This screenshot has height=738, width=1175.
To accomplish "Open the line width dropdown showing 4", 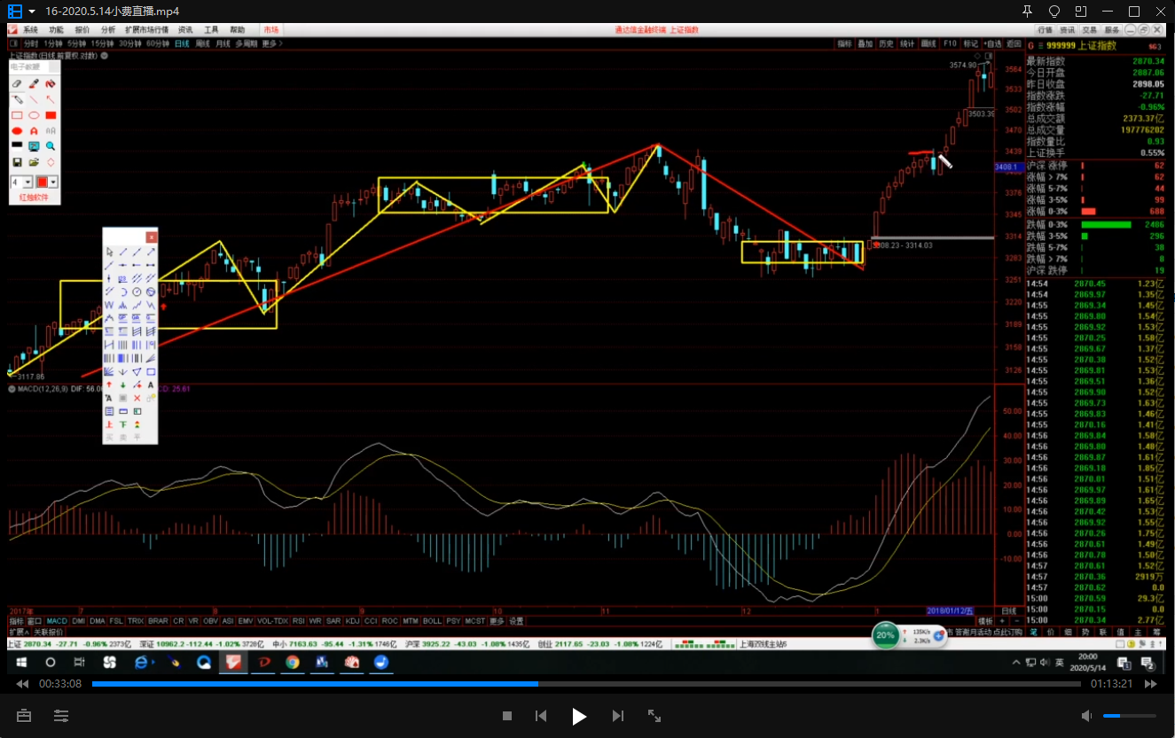I will [27, 182].
